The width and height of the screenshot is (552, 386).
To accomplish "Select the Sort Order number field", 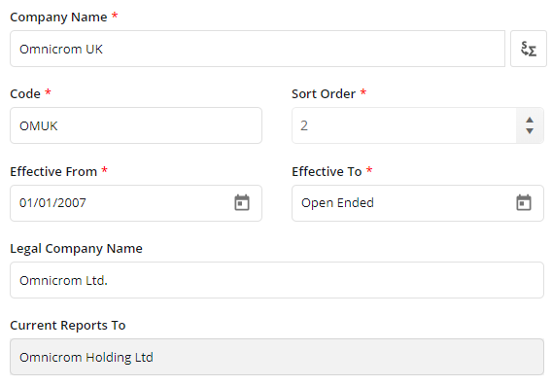I will tap(403, 125).
